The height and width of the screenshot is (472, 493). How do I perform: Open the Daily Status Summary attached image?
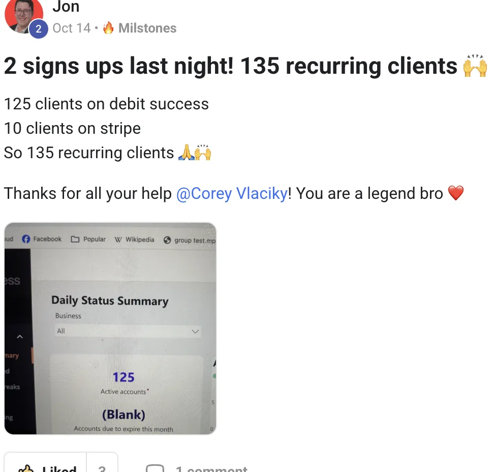point(110,329)
